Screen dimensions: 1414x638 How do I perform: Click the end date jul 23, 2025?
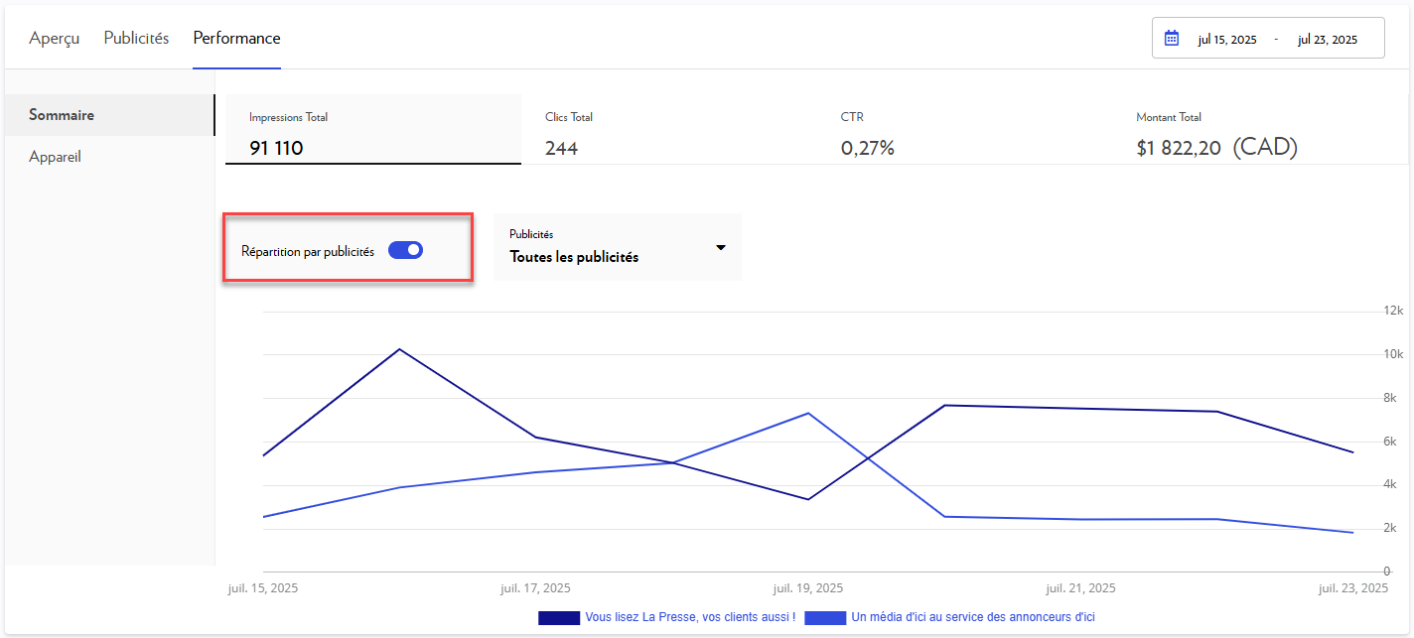tap(1327, 40)
